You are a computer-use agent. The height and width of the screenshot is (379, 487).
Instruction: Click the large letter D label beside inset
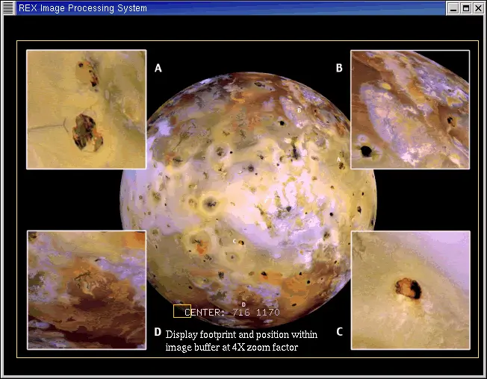tap(158, 332)
